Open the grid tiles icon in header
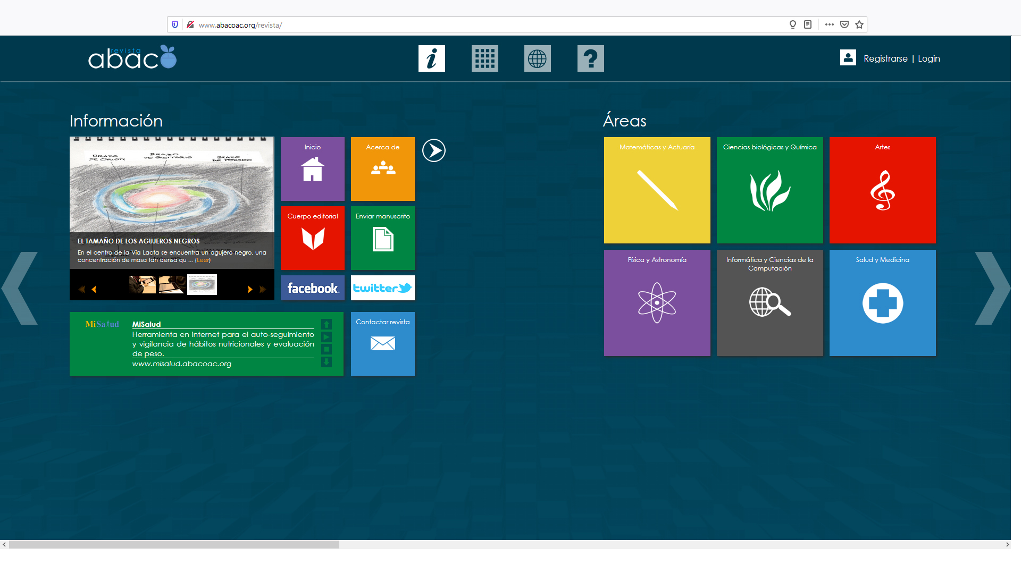Image resolution: width=1021 pixels, height=574 pixels. point(484,58)
